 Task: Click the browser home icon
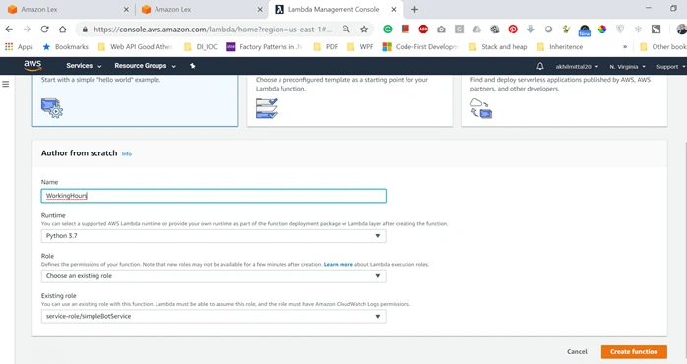(x=63, y=30)
